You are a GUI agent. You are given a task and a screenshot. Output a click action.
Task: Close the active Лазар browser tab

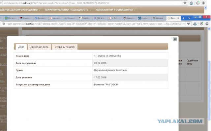click(x=178, y=18)
